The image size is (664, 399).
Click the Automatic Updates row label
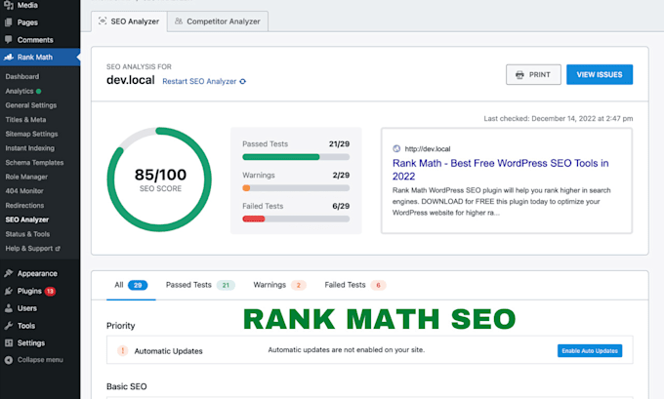(x=169, y=351)
